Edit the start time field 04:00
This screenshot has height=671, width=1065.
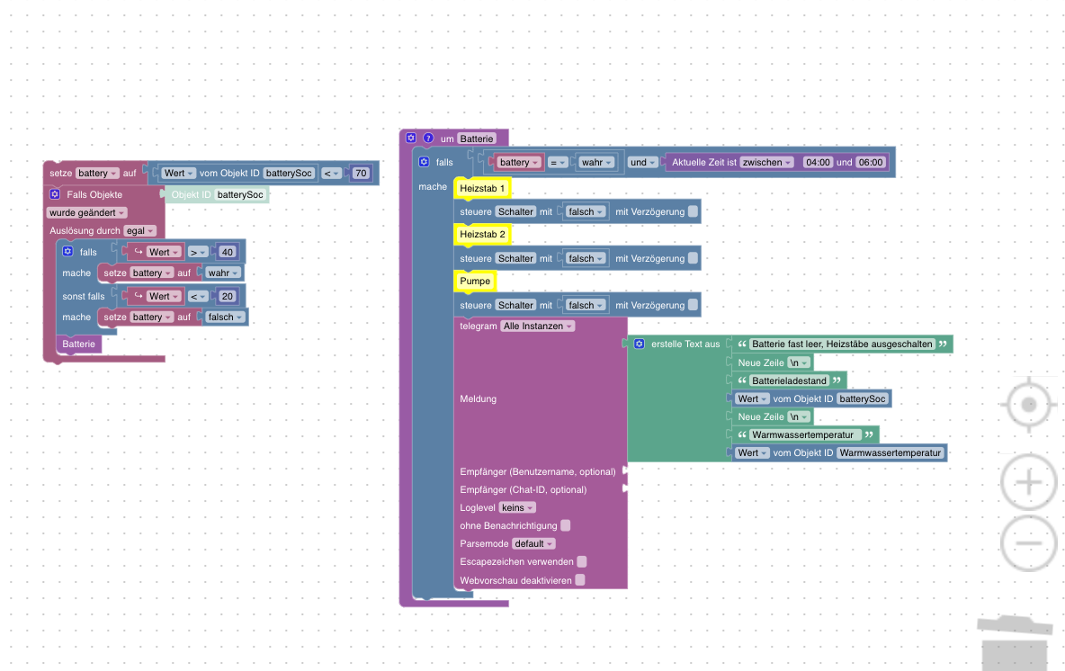click(818, 162)
